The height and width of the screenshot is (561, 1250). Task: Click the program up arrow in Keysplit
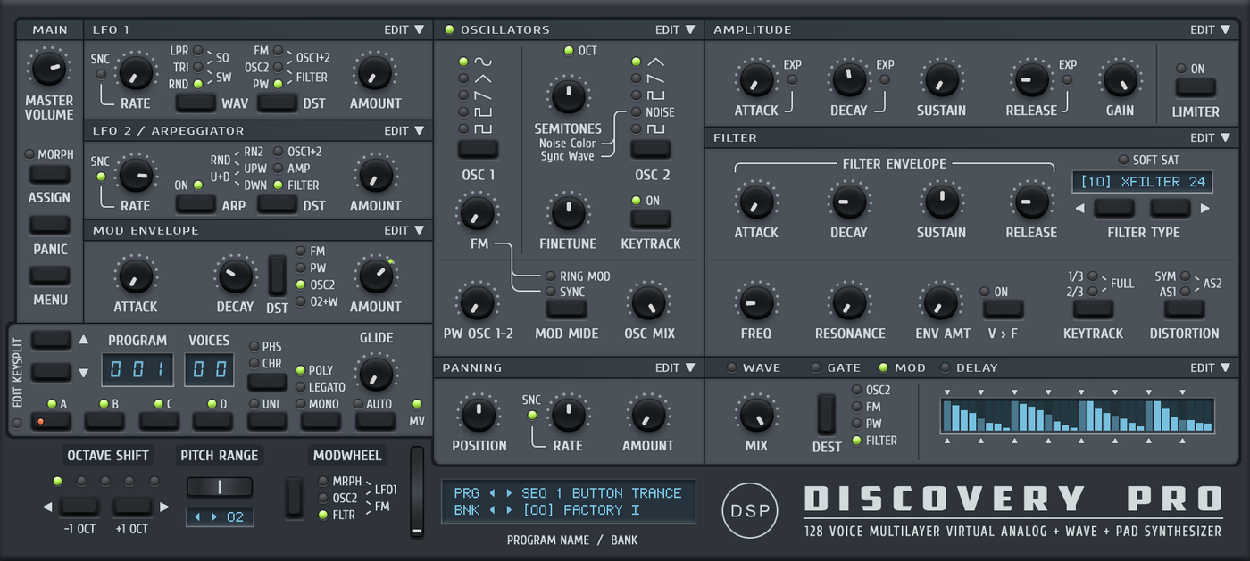pos(83,339)
